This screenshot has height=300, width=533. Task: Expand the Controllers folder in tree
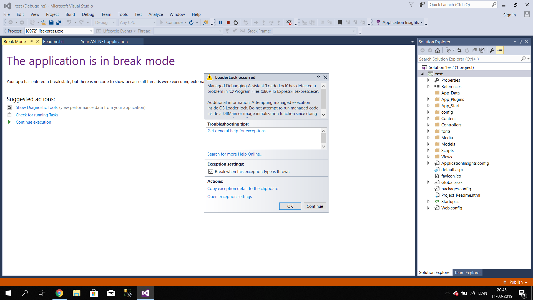coord(428,125)
